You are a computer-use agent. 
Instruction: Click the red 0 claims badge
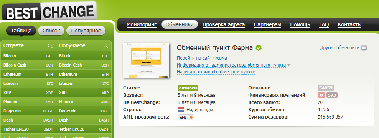(x=321, y=95)
